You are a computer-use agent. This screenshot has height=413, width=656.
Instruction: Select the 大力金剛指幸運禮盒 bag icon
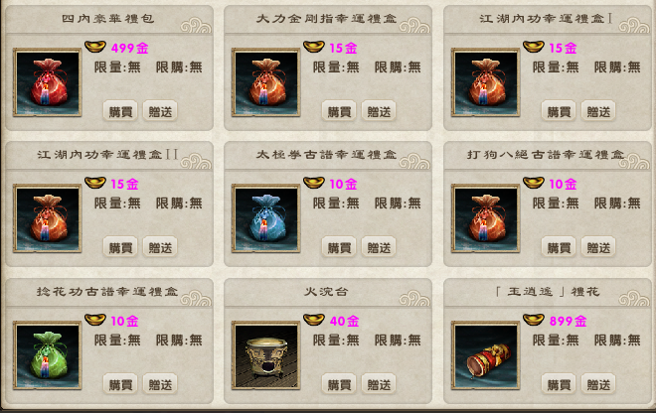coord(265,82)
